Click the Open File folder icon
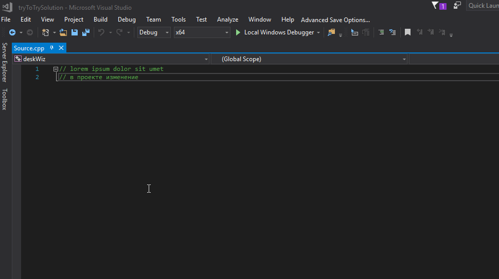This screenshot has height=279, width=499. point(63,32)
